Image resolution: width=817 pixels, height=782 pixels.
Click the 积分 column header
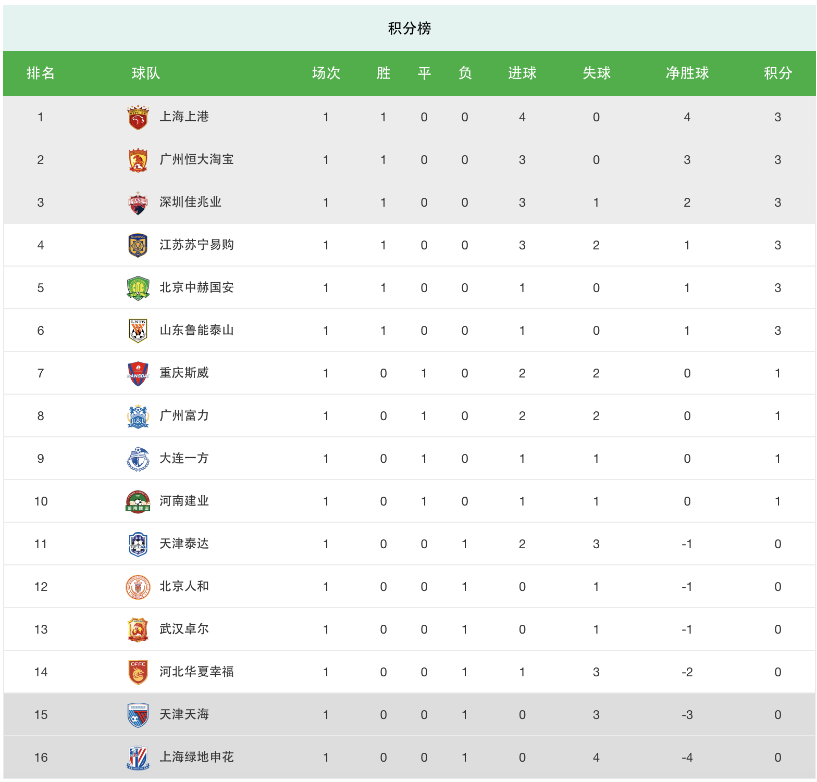[777, 73]
